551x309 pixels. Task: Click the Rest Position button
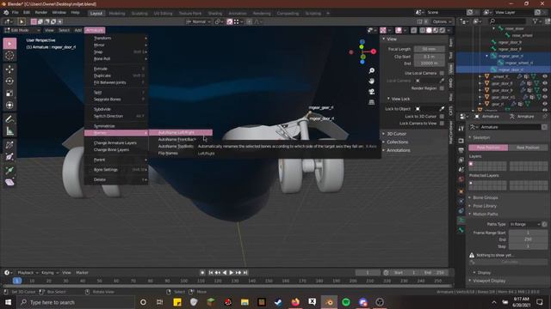click(528, 148)
